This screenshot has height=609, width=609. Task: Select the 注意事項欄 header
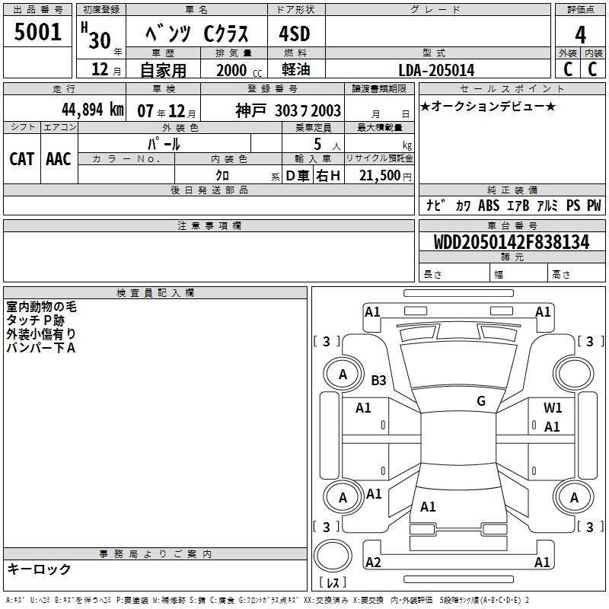pyautogui.click(x=209, y=225)
